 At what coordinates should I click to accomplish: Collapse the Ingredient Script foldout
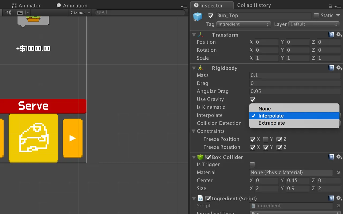coord(194,198)
